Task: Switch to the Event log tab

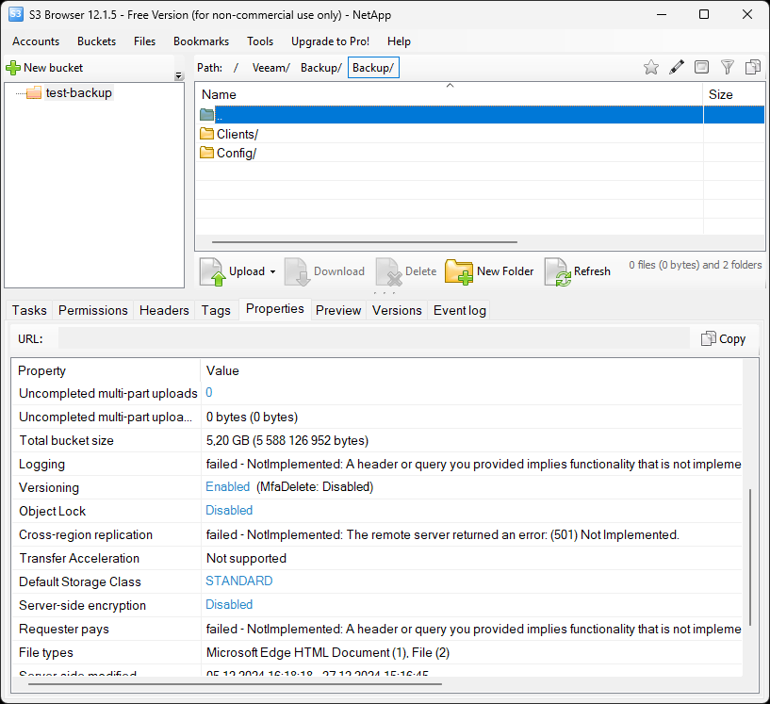Action: [459, 310]
